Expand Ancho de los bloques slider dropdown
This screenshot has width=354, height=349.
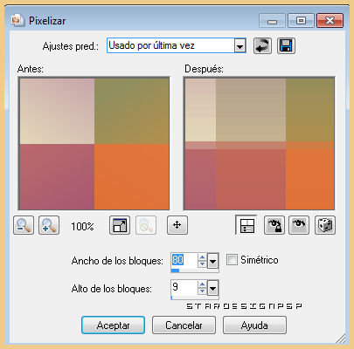click(x=213, y=261)
